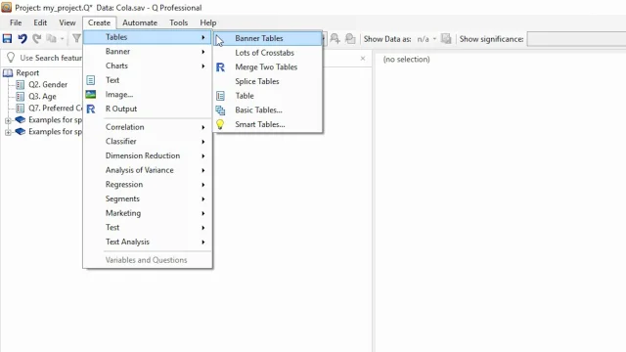
Task: Open the File menu
Action: coord(16,22)
